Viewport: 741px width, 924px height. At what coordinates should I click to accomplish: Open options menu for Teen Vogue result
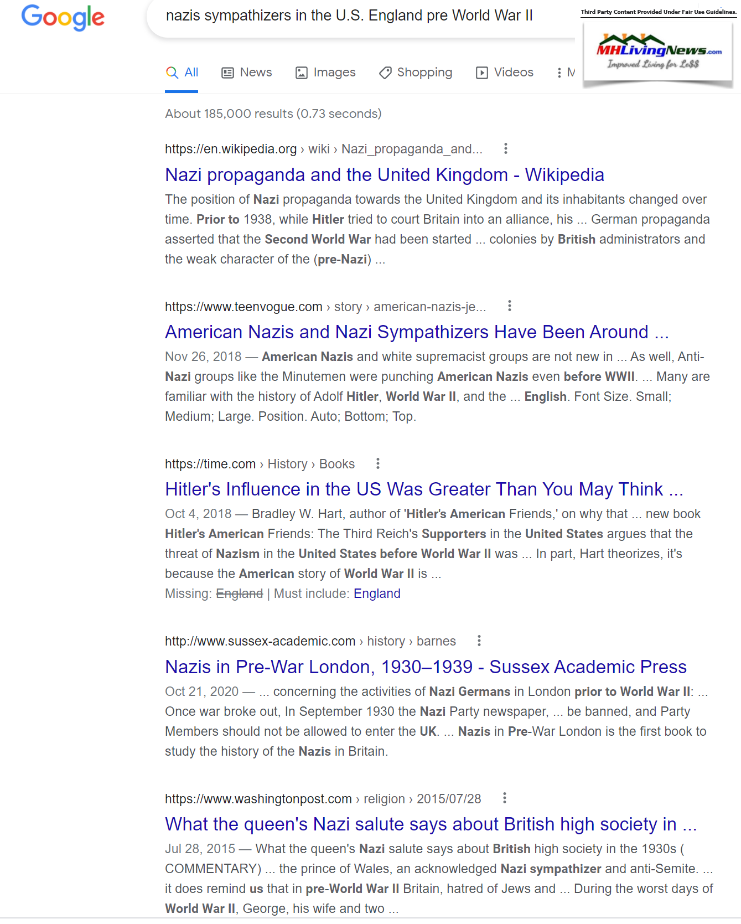[509, 306]
